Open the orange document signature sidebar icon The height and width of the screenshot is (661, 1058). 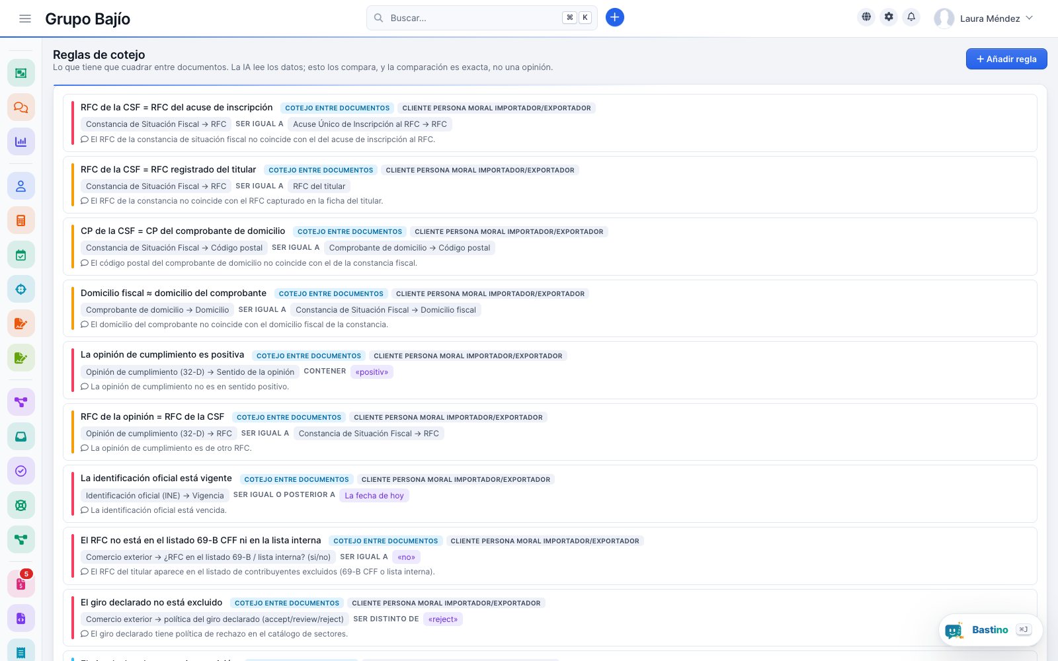(21, 323)
